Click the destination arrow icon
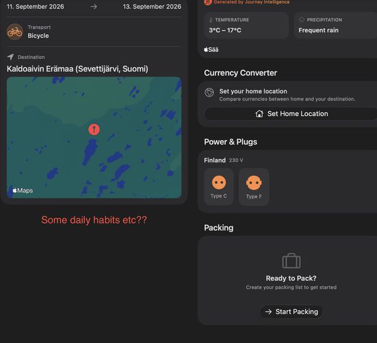 [x=10, y=57]
